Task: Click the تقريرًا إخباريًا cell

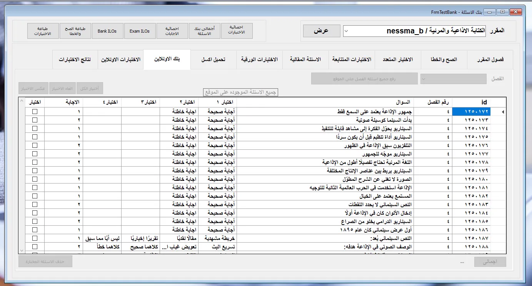Action: tap(140, 238)
